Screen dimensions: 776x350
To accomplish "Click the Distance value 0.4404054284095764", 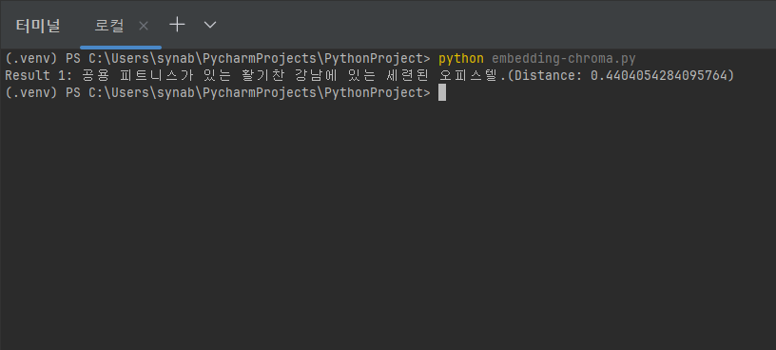I will point(659,76).
